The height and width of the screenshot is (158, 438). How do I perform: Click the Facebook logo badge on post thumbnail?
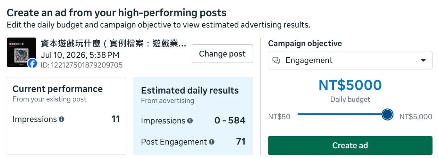click(x=32, y=63)
